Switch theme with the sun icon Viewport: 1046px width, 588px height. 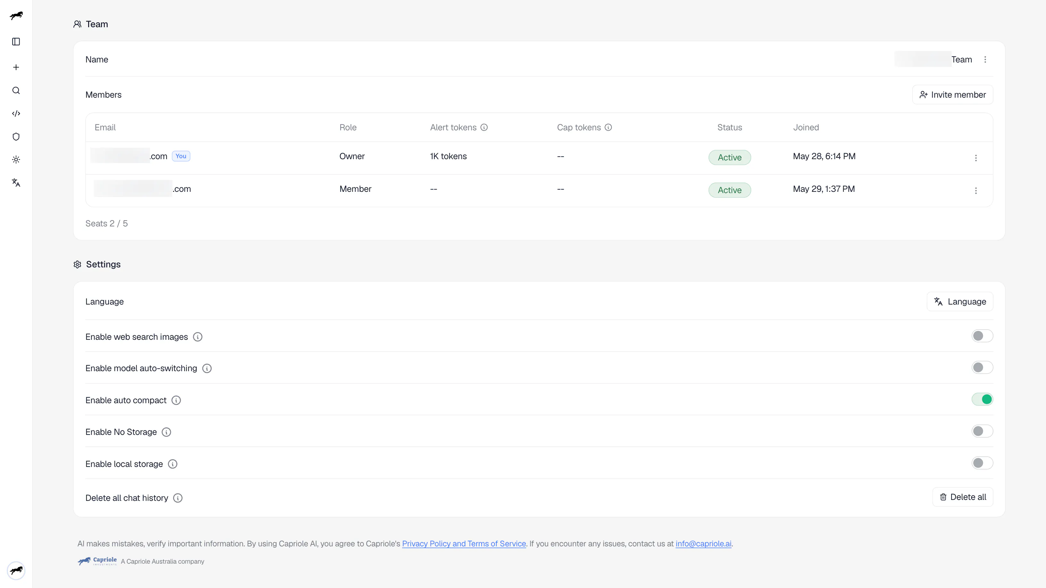pos(16,159)
